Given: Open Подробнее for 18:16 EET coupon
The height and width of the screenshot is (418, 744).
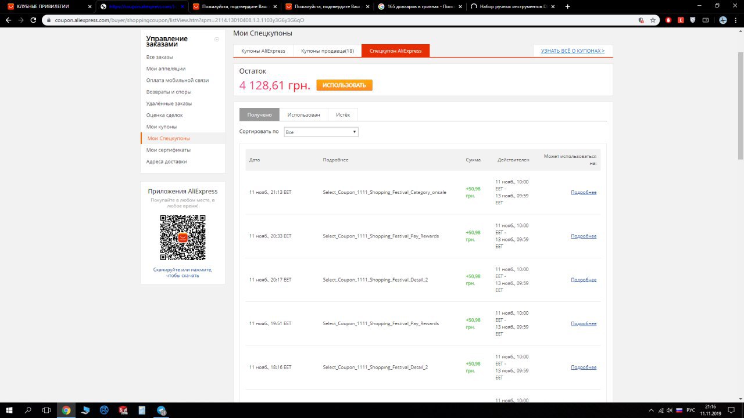Looking at the screenshot, I should (x=584, y=367).
